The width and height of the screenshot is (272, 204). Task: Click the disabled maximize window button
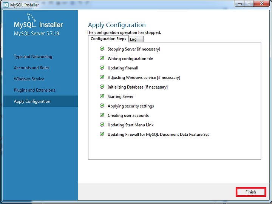tap(249, 4)
